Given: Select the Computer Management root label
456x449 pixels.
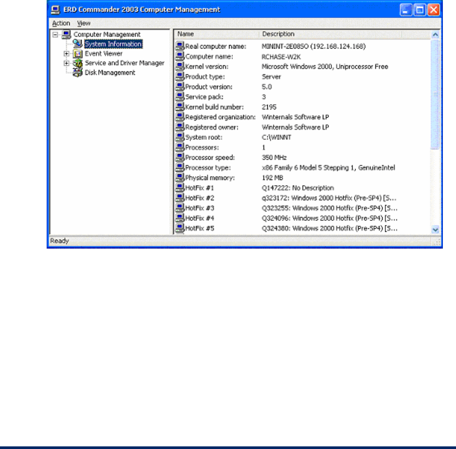Looking at the screenshot, I should pyautogui.click(x=107, y=35).
